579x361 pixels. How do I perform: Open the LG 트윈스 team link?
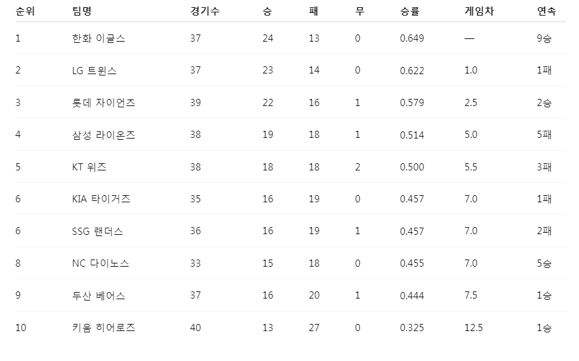click(x=94, y=70)
